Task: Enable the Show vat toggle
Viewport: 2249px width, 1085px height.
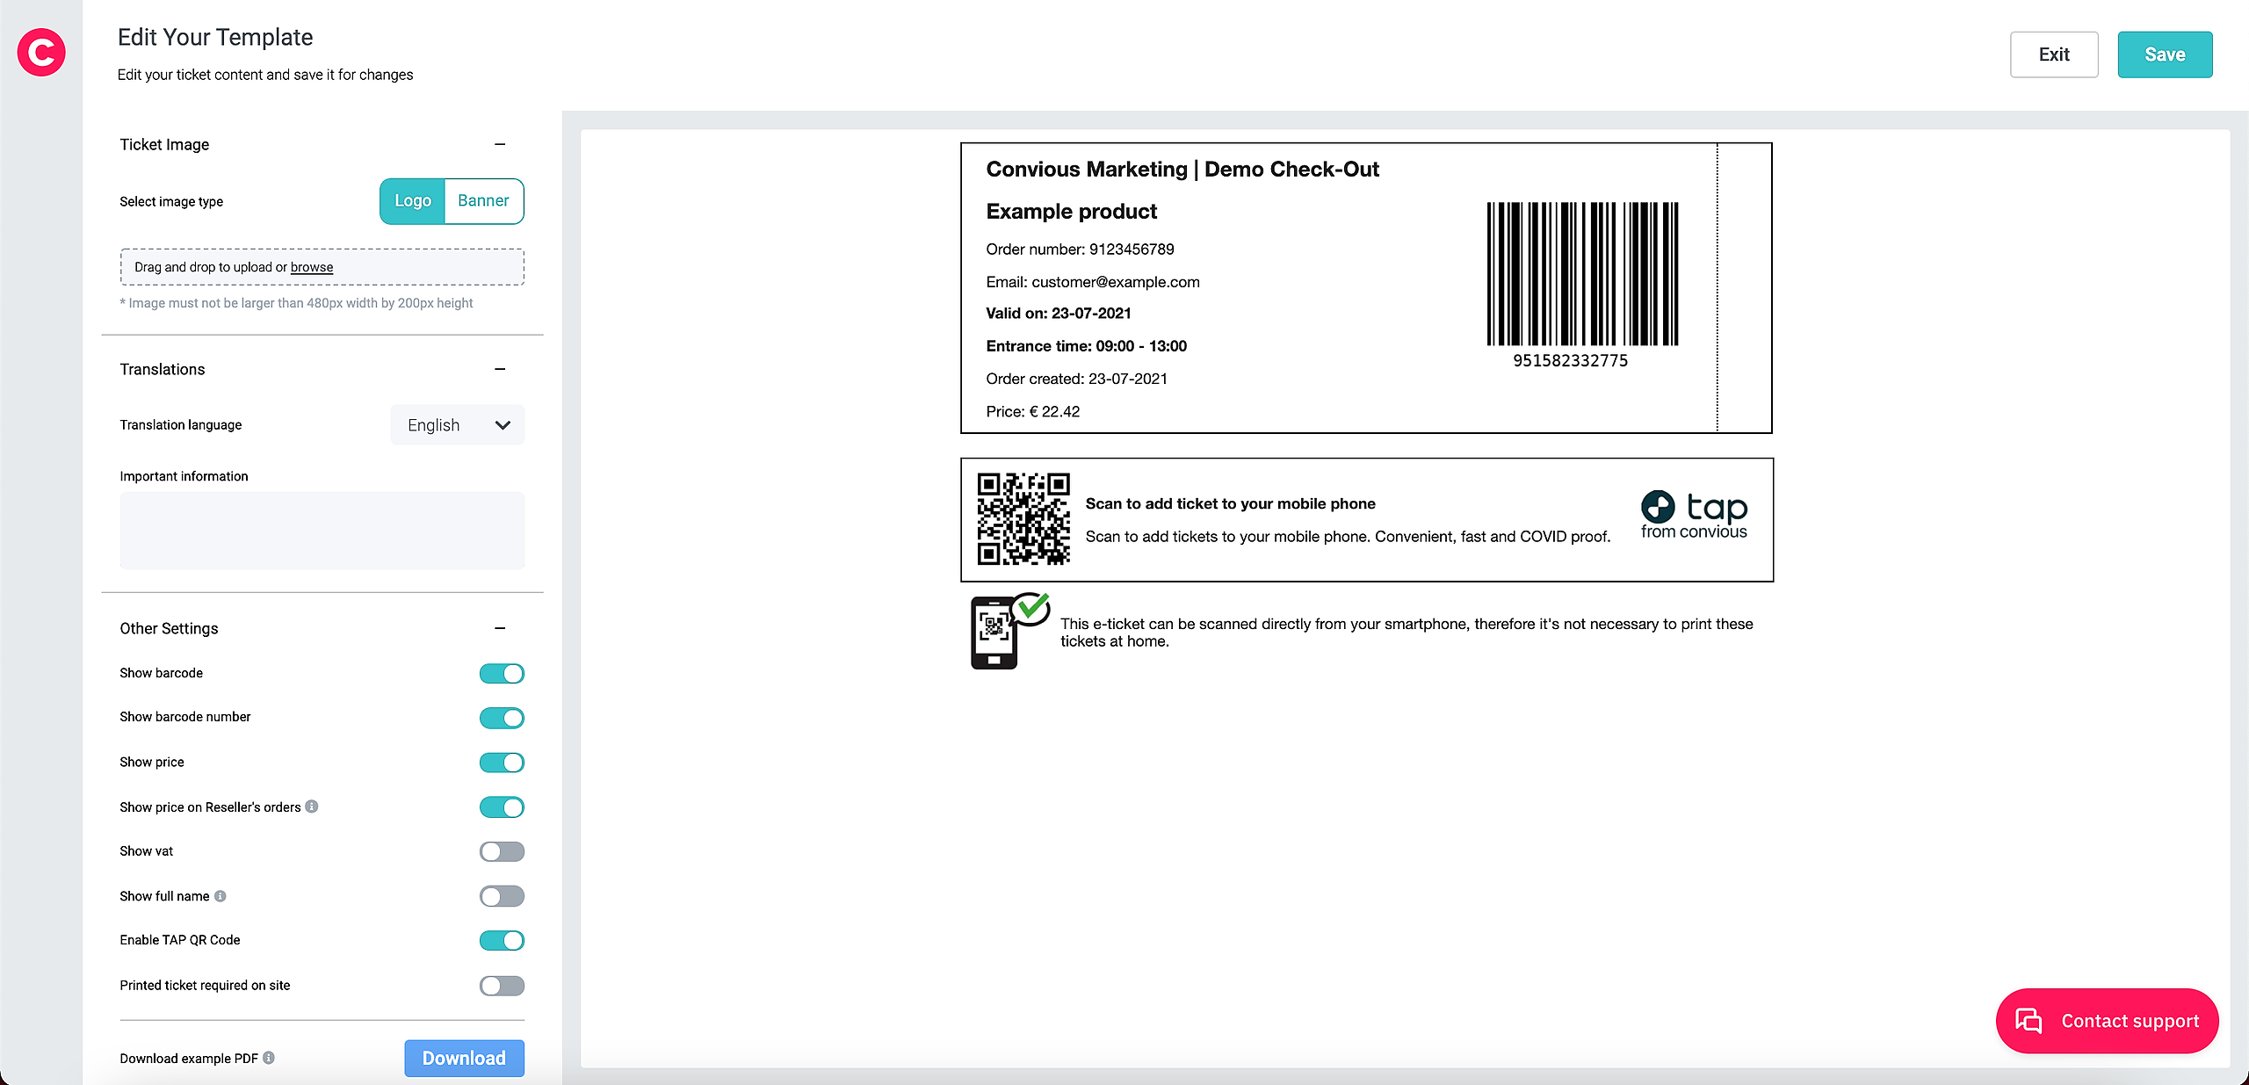Action: (502, 851)
